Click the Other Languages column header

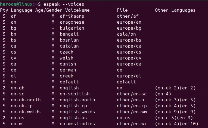point(175,10)
